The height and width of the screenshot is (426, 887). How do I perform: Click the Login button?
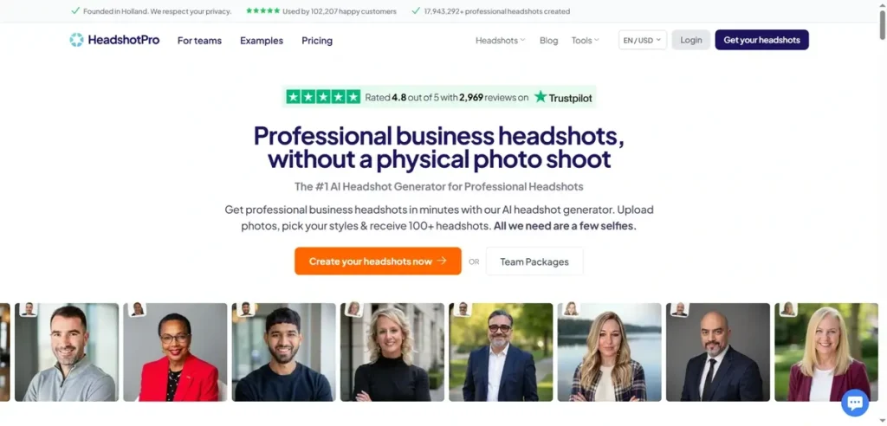690,40
